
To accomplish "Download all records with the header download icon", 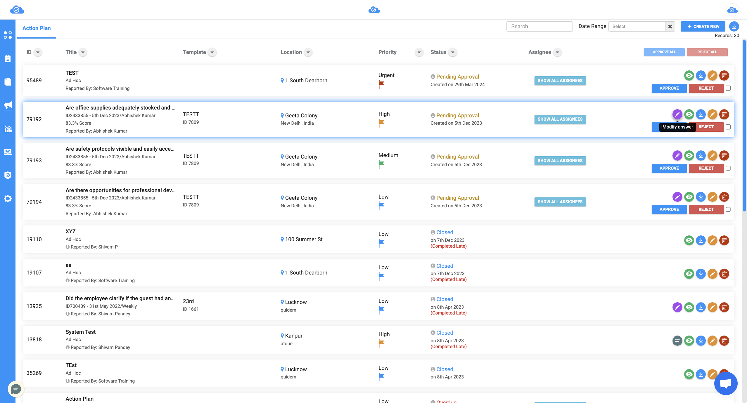I will (x=734, y=26).
